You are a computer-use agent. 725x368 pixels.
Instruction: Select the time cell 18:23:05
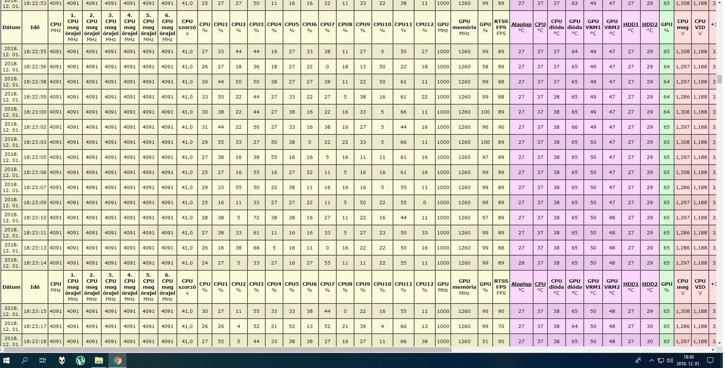point(35,157)
